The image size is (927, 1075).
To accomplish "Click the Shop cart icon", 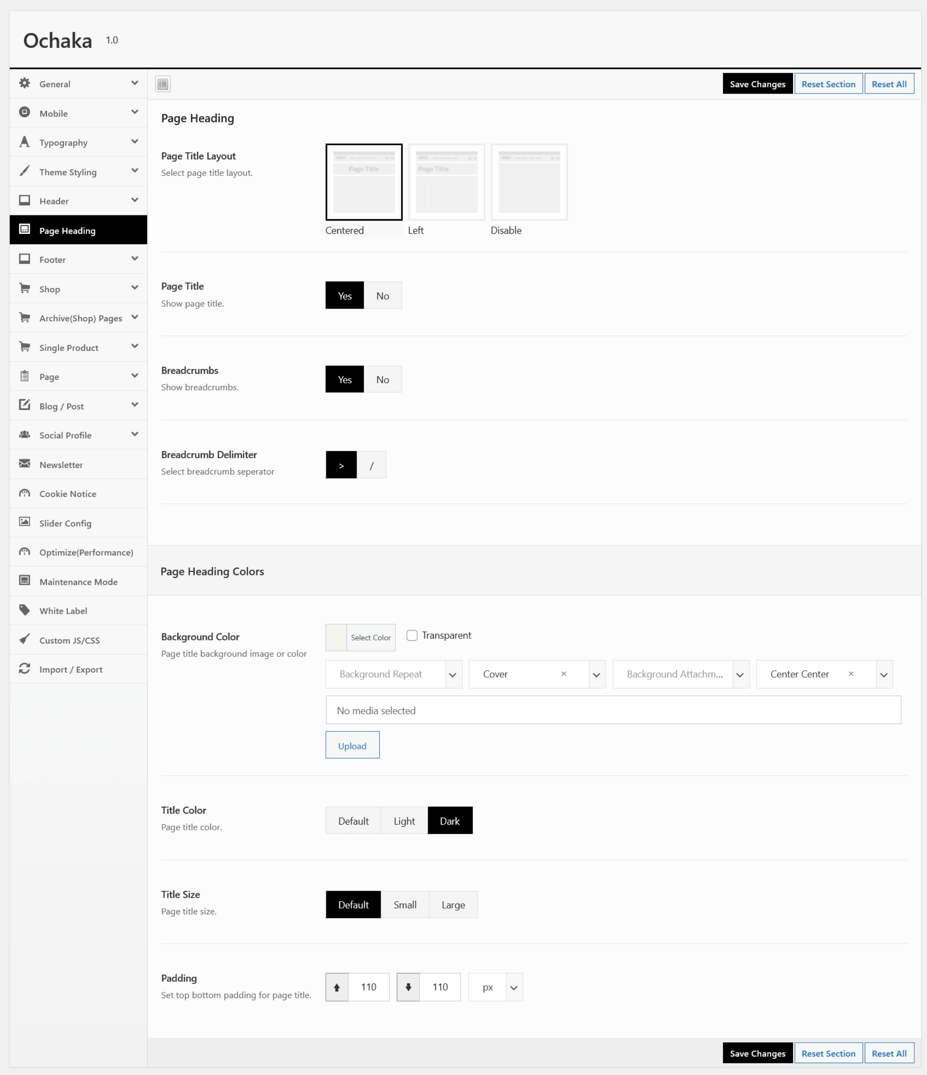I will click(25, 288).
